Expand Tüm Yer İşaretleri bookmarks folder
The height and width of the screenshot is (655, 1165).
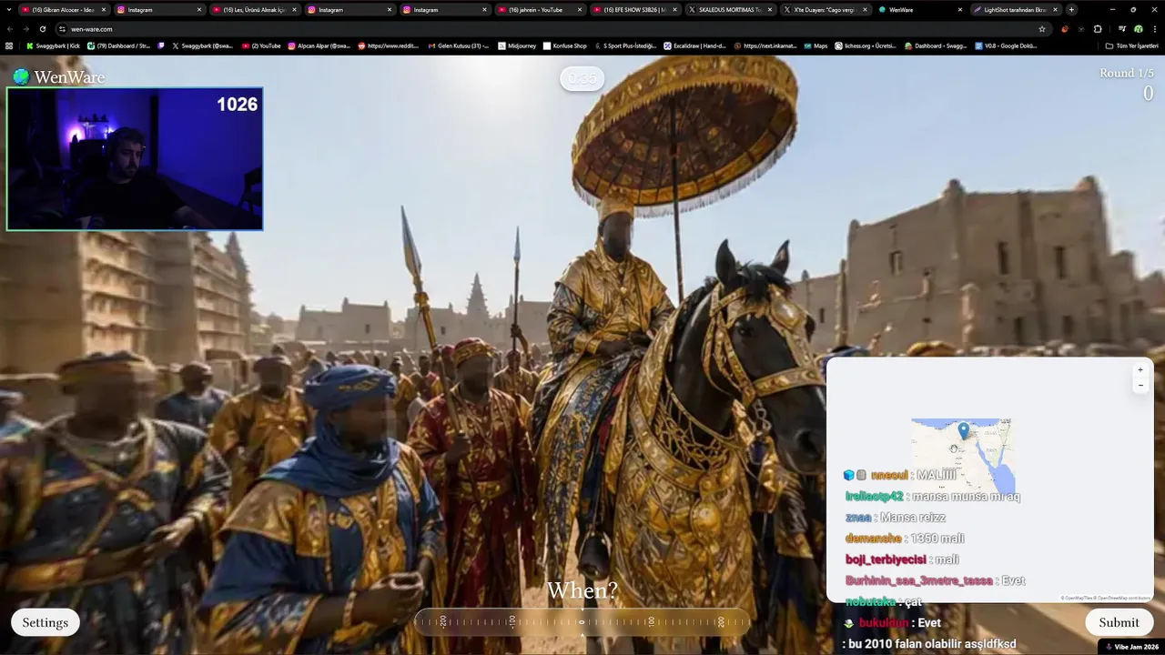pos(1131,45)
